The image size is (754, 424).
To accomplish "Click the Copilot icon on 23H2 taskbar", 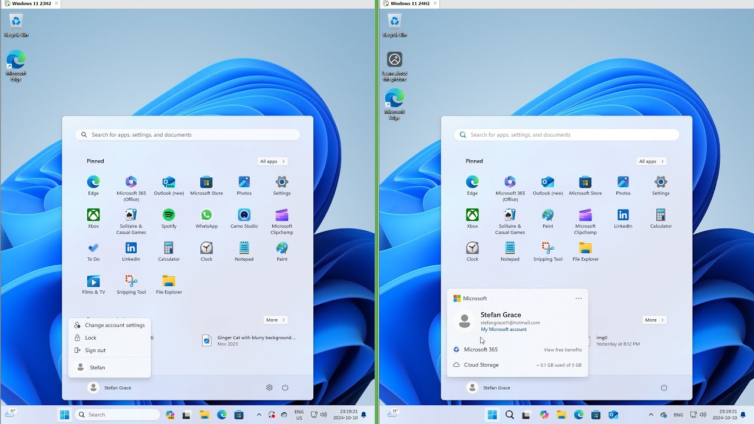I will pyautogui.click(x=170, y=415).
